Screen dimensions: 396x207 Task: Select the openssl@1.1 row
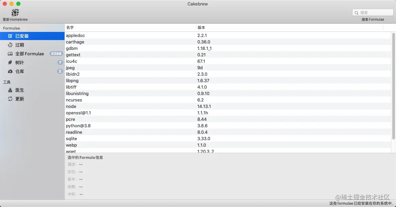[228, 113]
